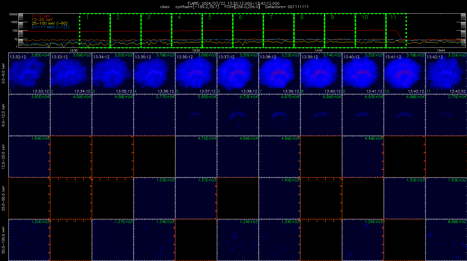The height and width of the screenshot is (261, 467).
Task: Open 6.0-12.0 keV image labeled 4.09E+04
Action: 71,115
